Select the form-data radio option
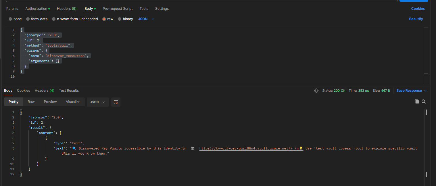Screen dimensions: 436x186 point(28,19)
